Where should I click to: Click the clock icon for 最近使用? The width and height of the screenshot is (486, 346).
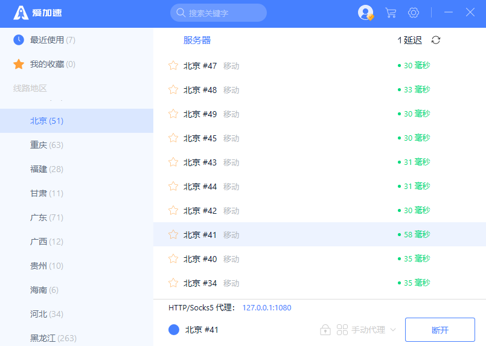point(19,40)
